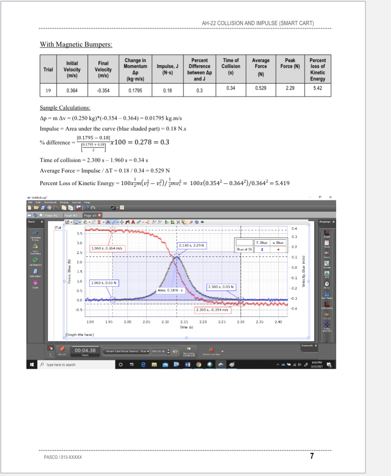This screenshot has height=476, width=391.
Task: Click the Undo arrow in toolbar
Action: point(87,208)
